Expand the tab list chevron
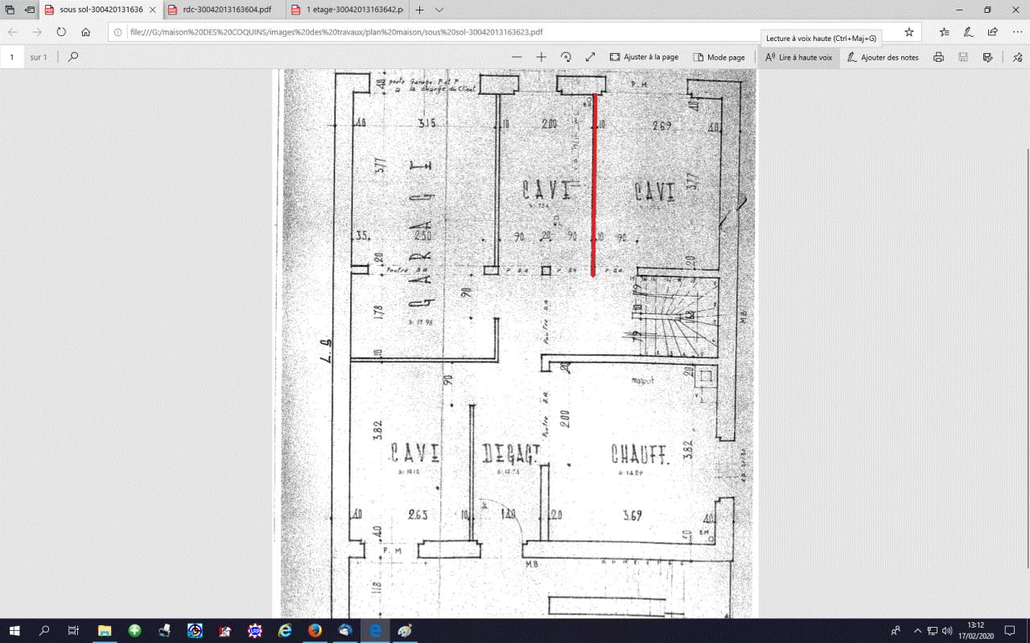1030x643 pixels. [x=439, y=10]
